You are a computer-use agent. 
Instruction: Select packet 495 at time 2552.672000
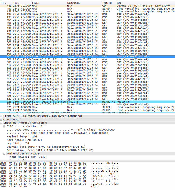click(87, 23)
